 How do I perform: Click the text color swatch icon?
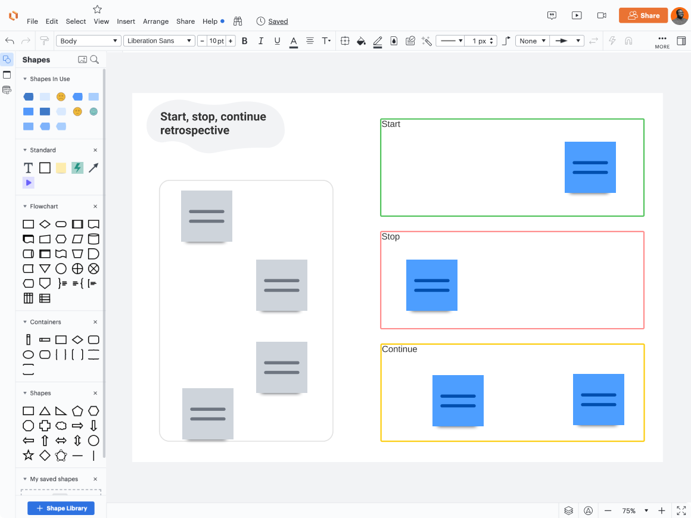[x=294, y=41]
